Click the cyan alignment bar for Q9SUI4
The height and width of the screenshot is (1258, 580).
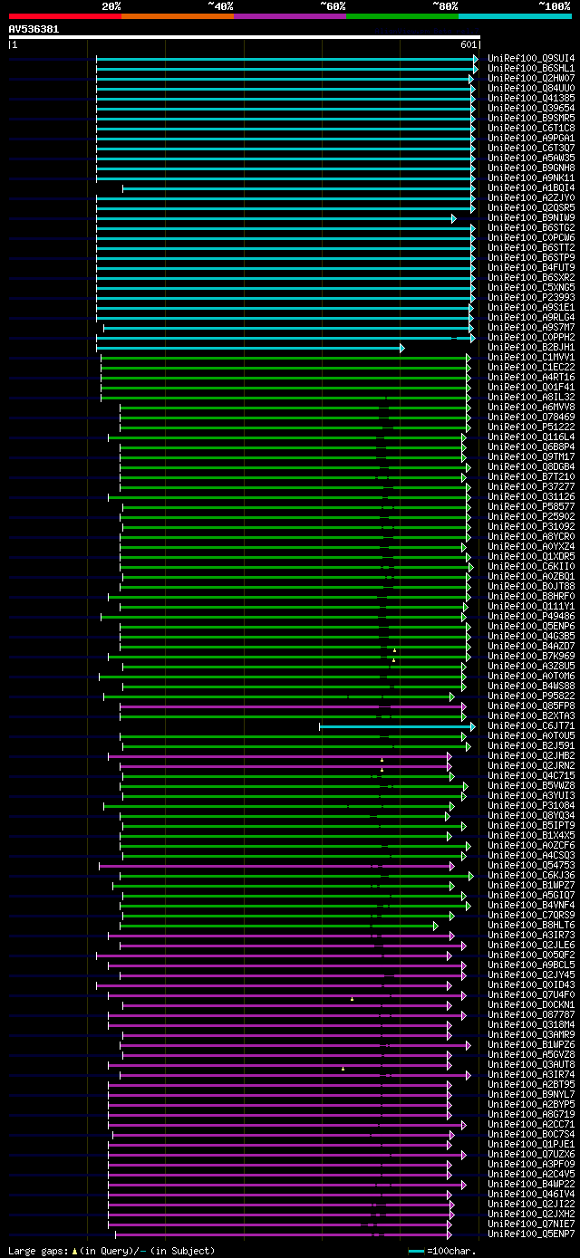click(x=286, y=59)
